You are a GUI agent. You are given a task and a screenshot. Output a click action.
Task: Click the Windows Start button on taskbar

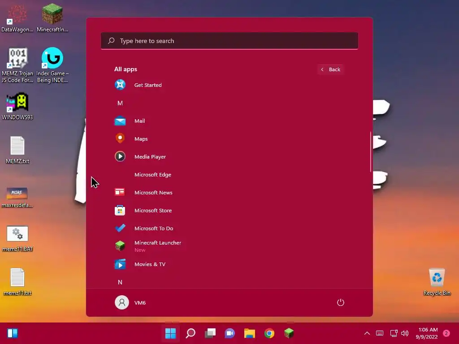pyautogui.click(x=170, y=333)
